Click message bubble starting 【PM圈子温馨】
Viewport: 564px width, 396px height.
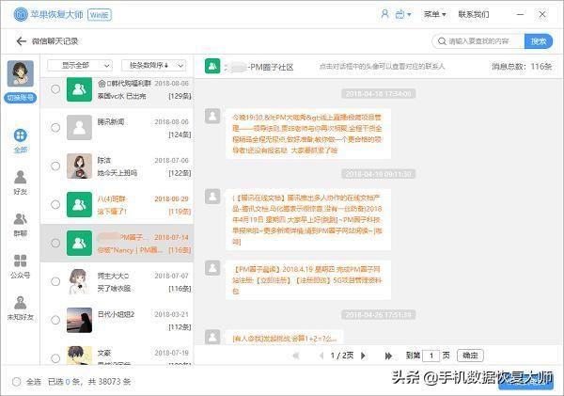click(x=308, y=279)
